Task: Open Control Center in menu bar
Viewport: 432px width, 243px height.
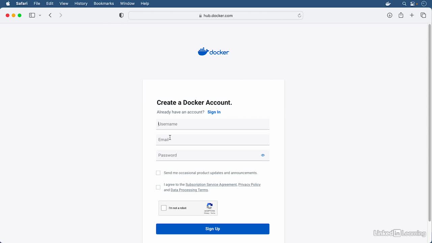Action: [x=412, y=3]
